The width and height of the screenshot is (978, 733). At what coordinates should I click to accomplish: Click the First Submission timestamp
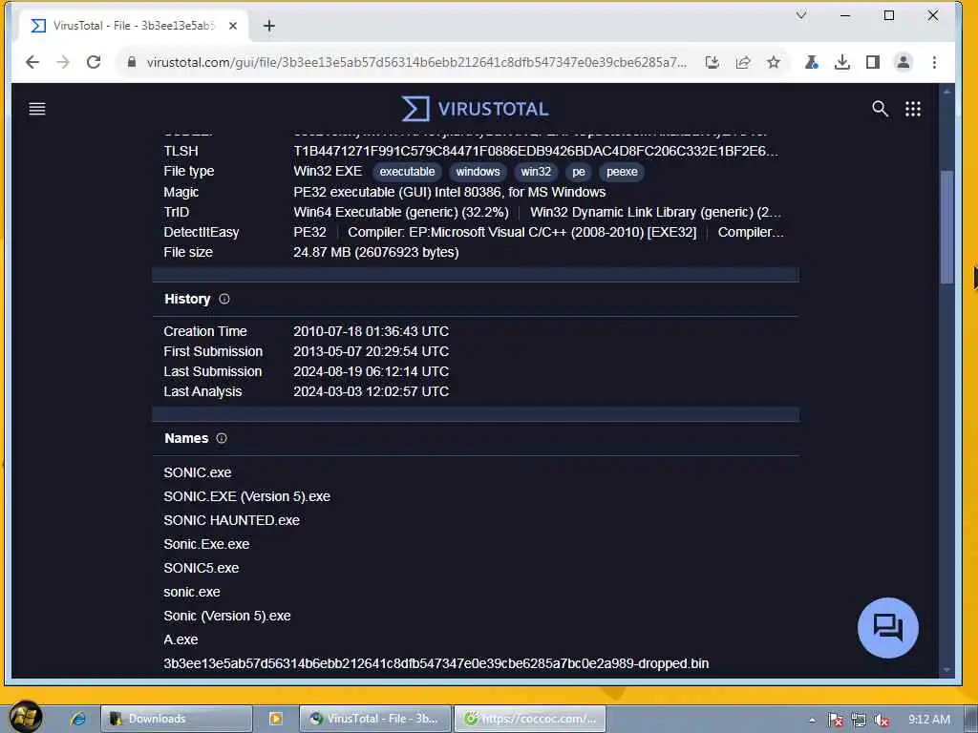[x=372, y=351]
